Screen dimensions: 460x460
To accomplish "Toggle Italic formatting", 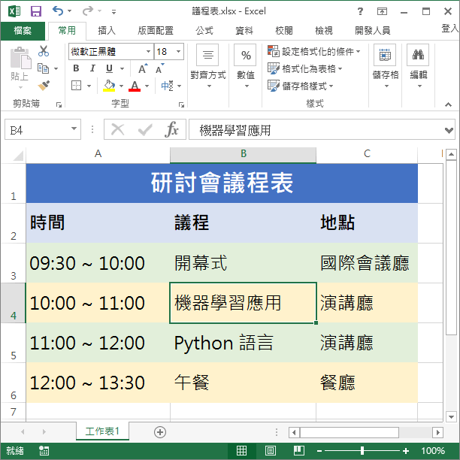I will click(x=92, y=68).
